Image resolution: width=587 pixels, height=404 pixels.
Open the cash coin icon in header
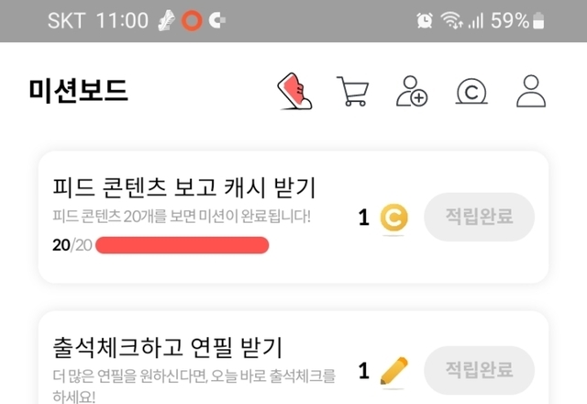471,91
